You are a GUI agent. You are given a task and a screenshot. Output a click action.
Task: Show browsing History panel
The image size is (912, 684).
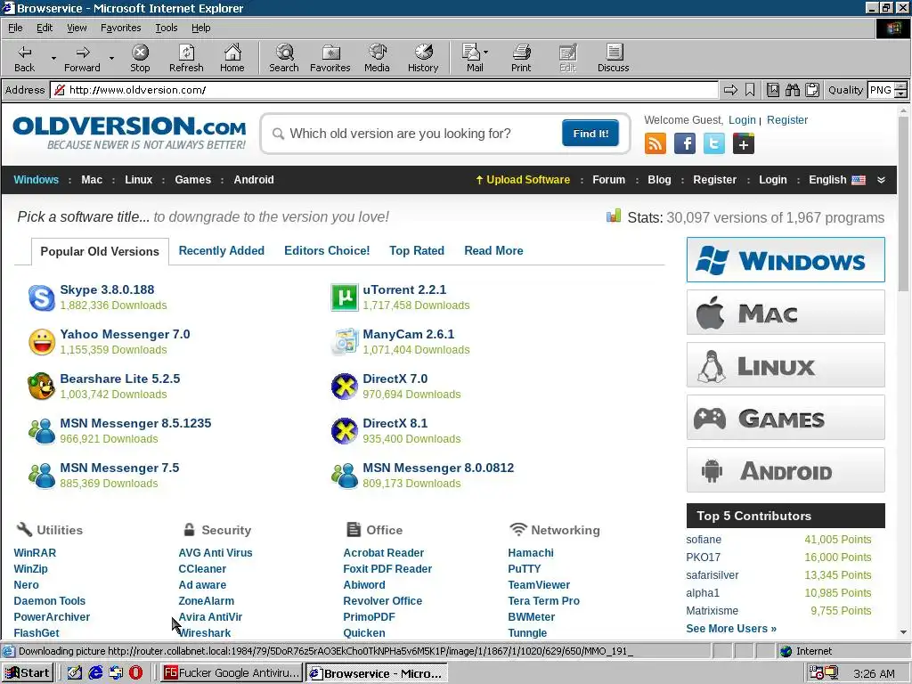[x=423, y=58]
